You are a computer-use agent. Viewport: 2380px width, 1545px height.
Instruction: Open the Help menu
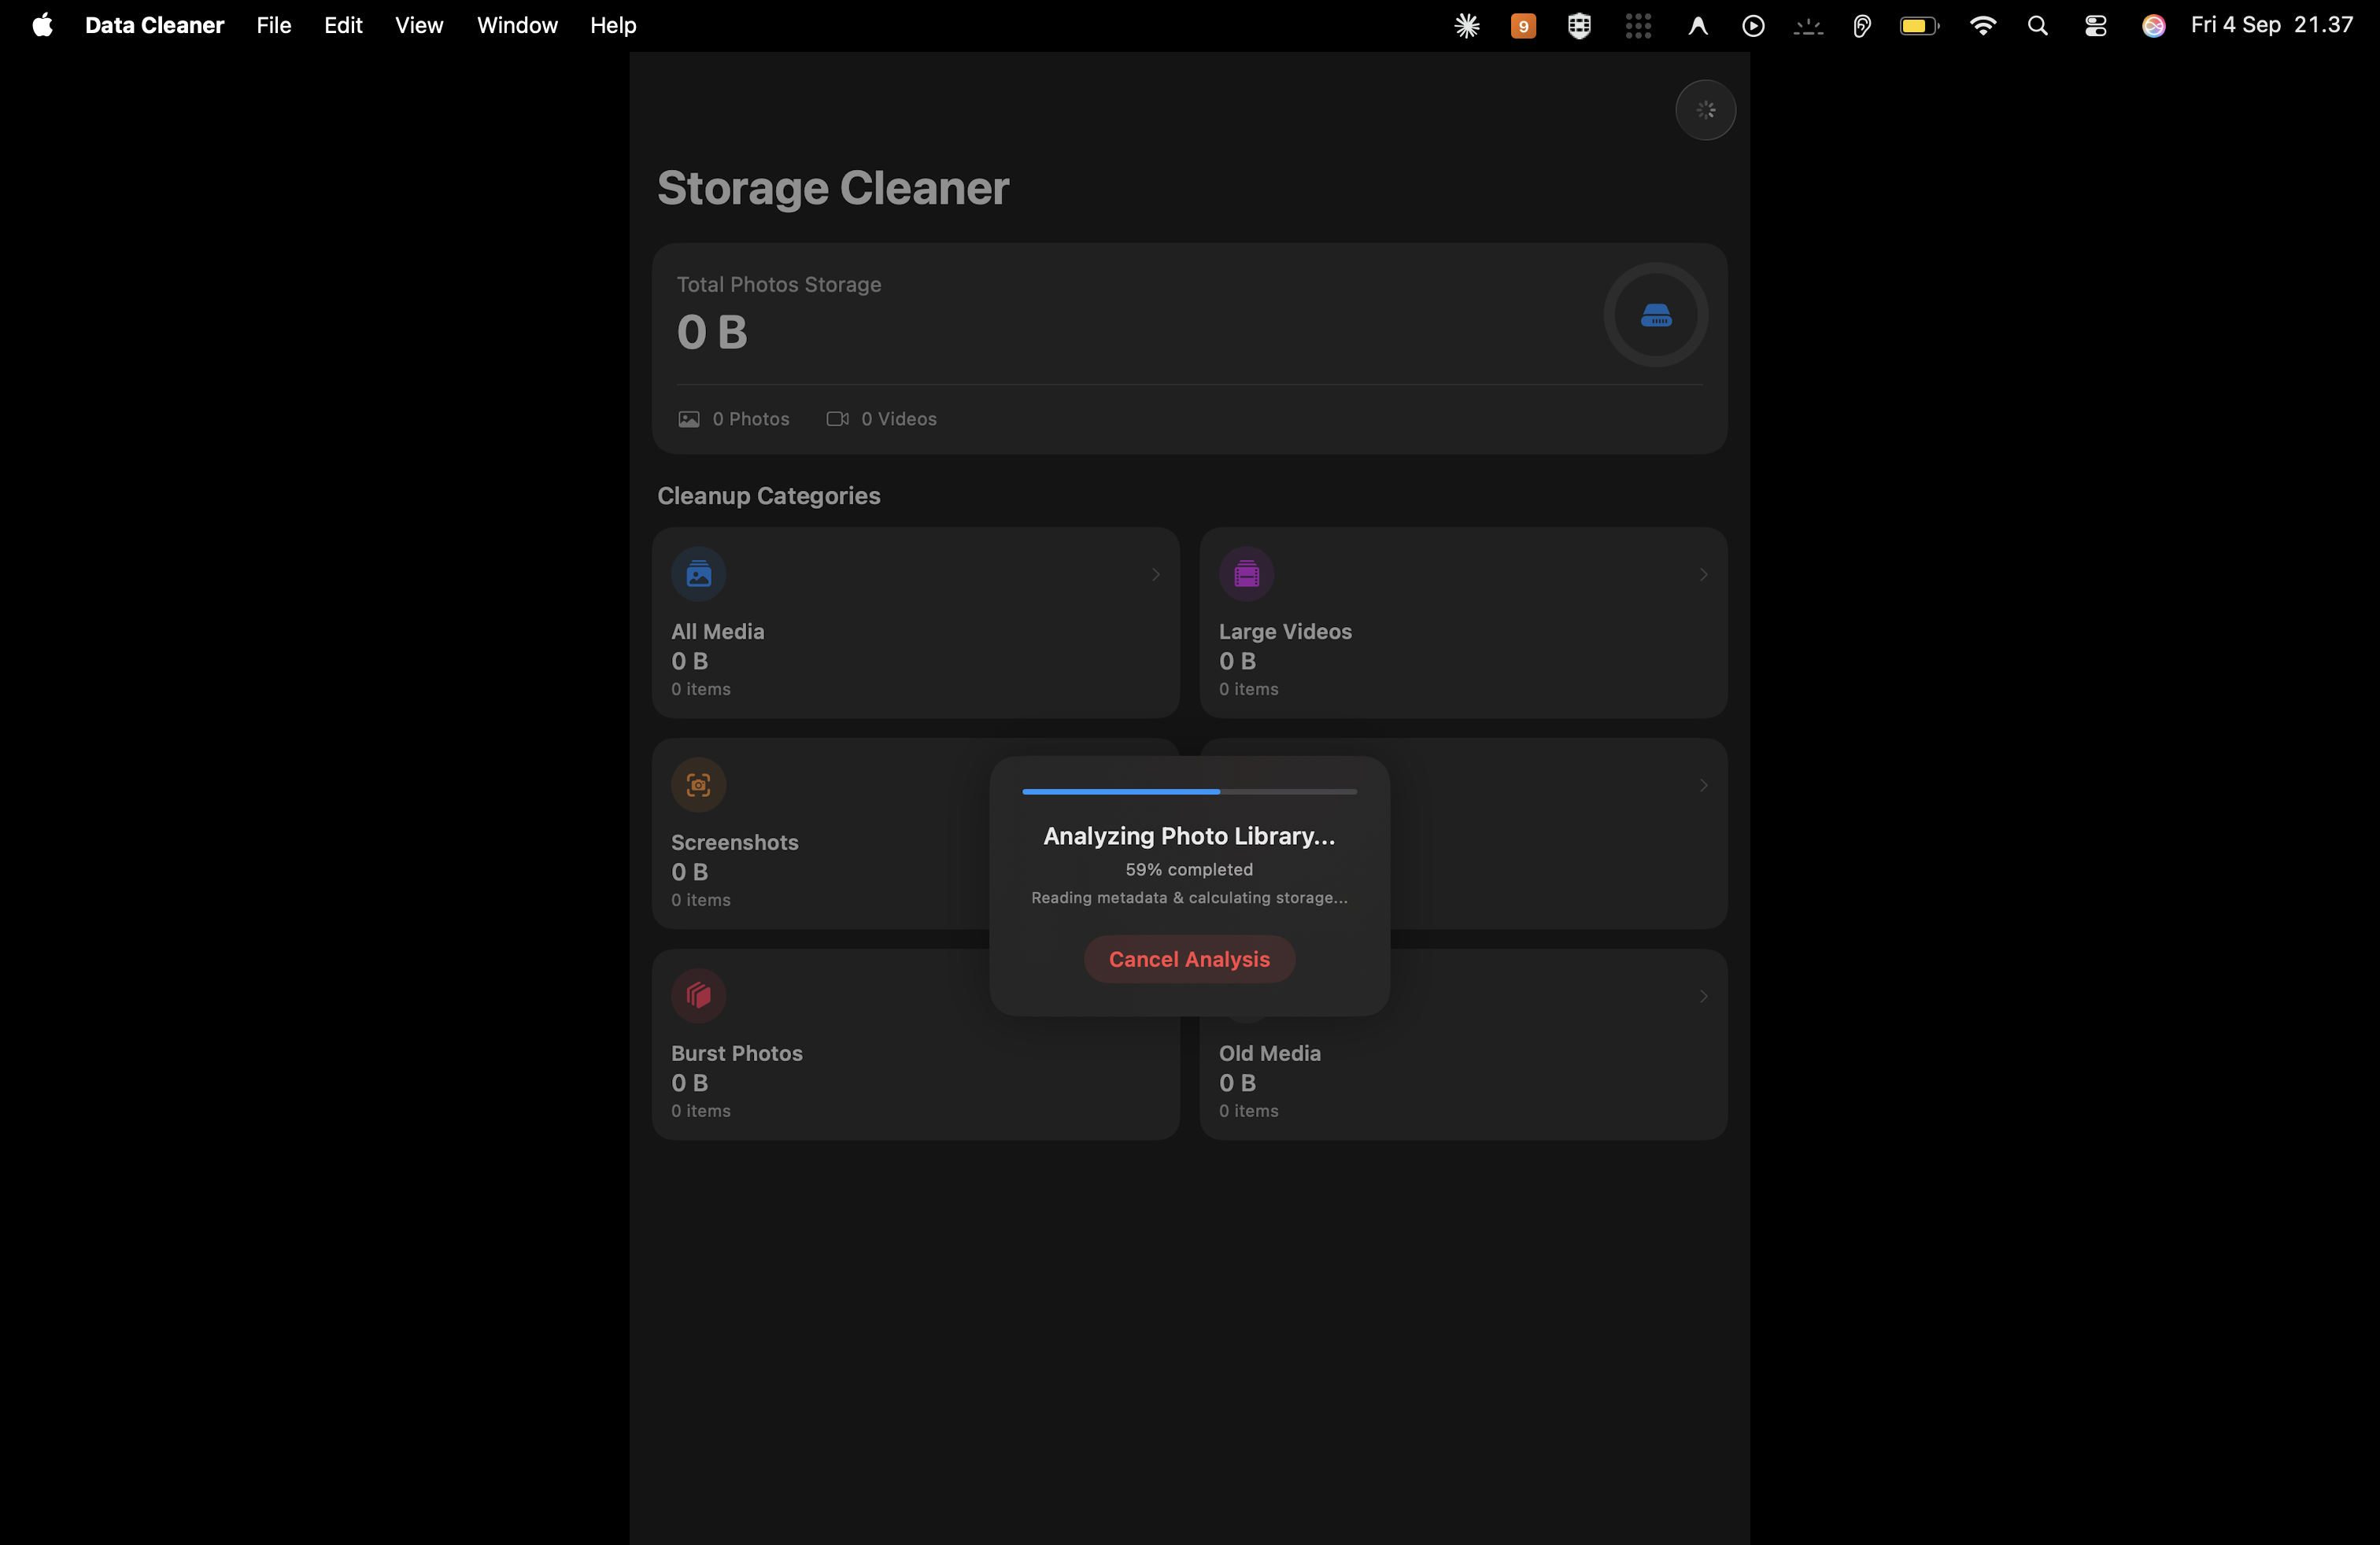tap(613, 25)
